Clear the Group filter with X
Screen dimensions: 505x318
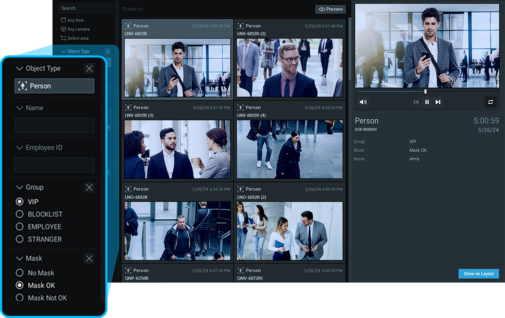[89, 187]
